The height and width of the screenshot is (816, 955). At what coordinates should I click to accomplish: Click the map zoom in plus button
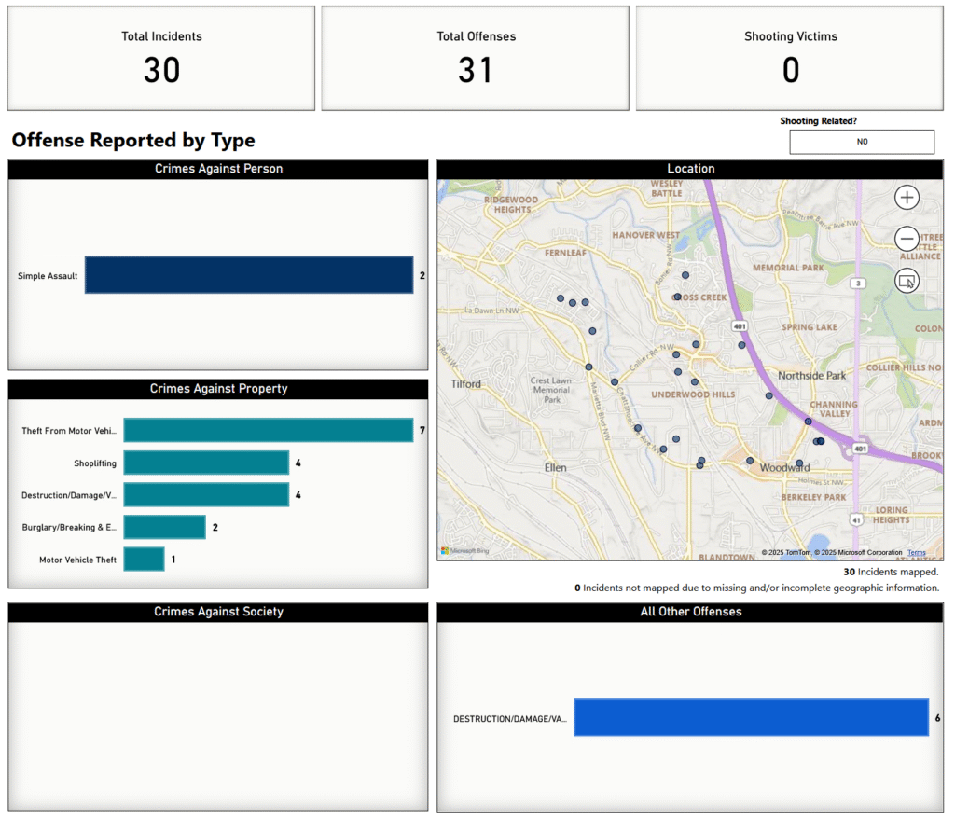pos(907,197)
